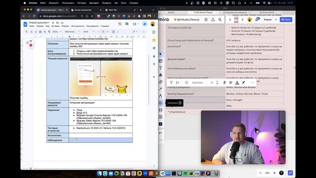Open Google Docs version history clock
316x178 pixels.
click(x=120, y=24)
